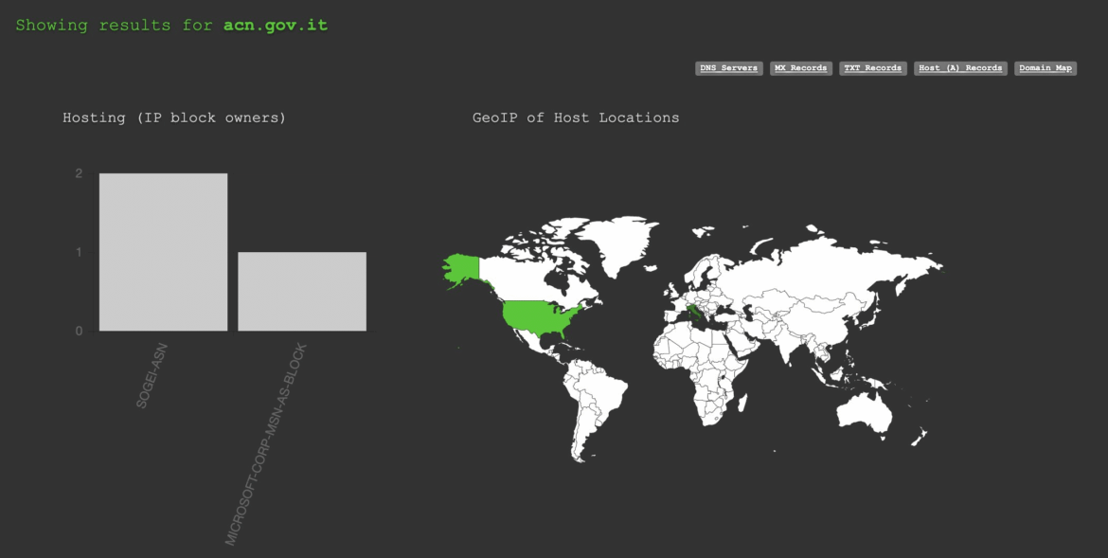Screen dimensions: 1108x558
Task: Click the 'Hosting (IP block owners)' heading
Action: (x=174, y=117)
